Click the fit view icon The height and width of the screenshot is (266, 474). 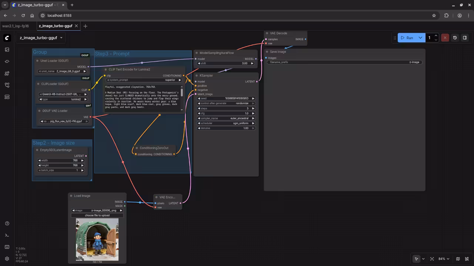click(x=432, y=259)
